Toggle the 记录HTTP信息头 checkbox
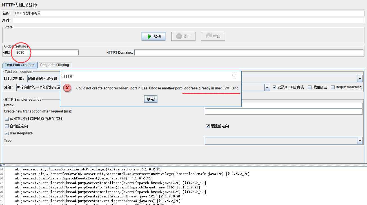The width and height of the screenshot is (367, 205). (275, 87)
